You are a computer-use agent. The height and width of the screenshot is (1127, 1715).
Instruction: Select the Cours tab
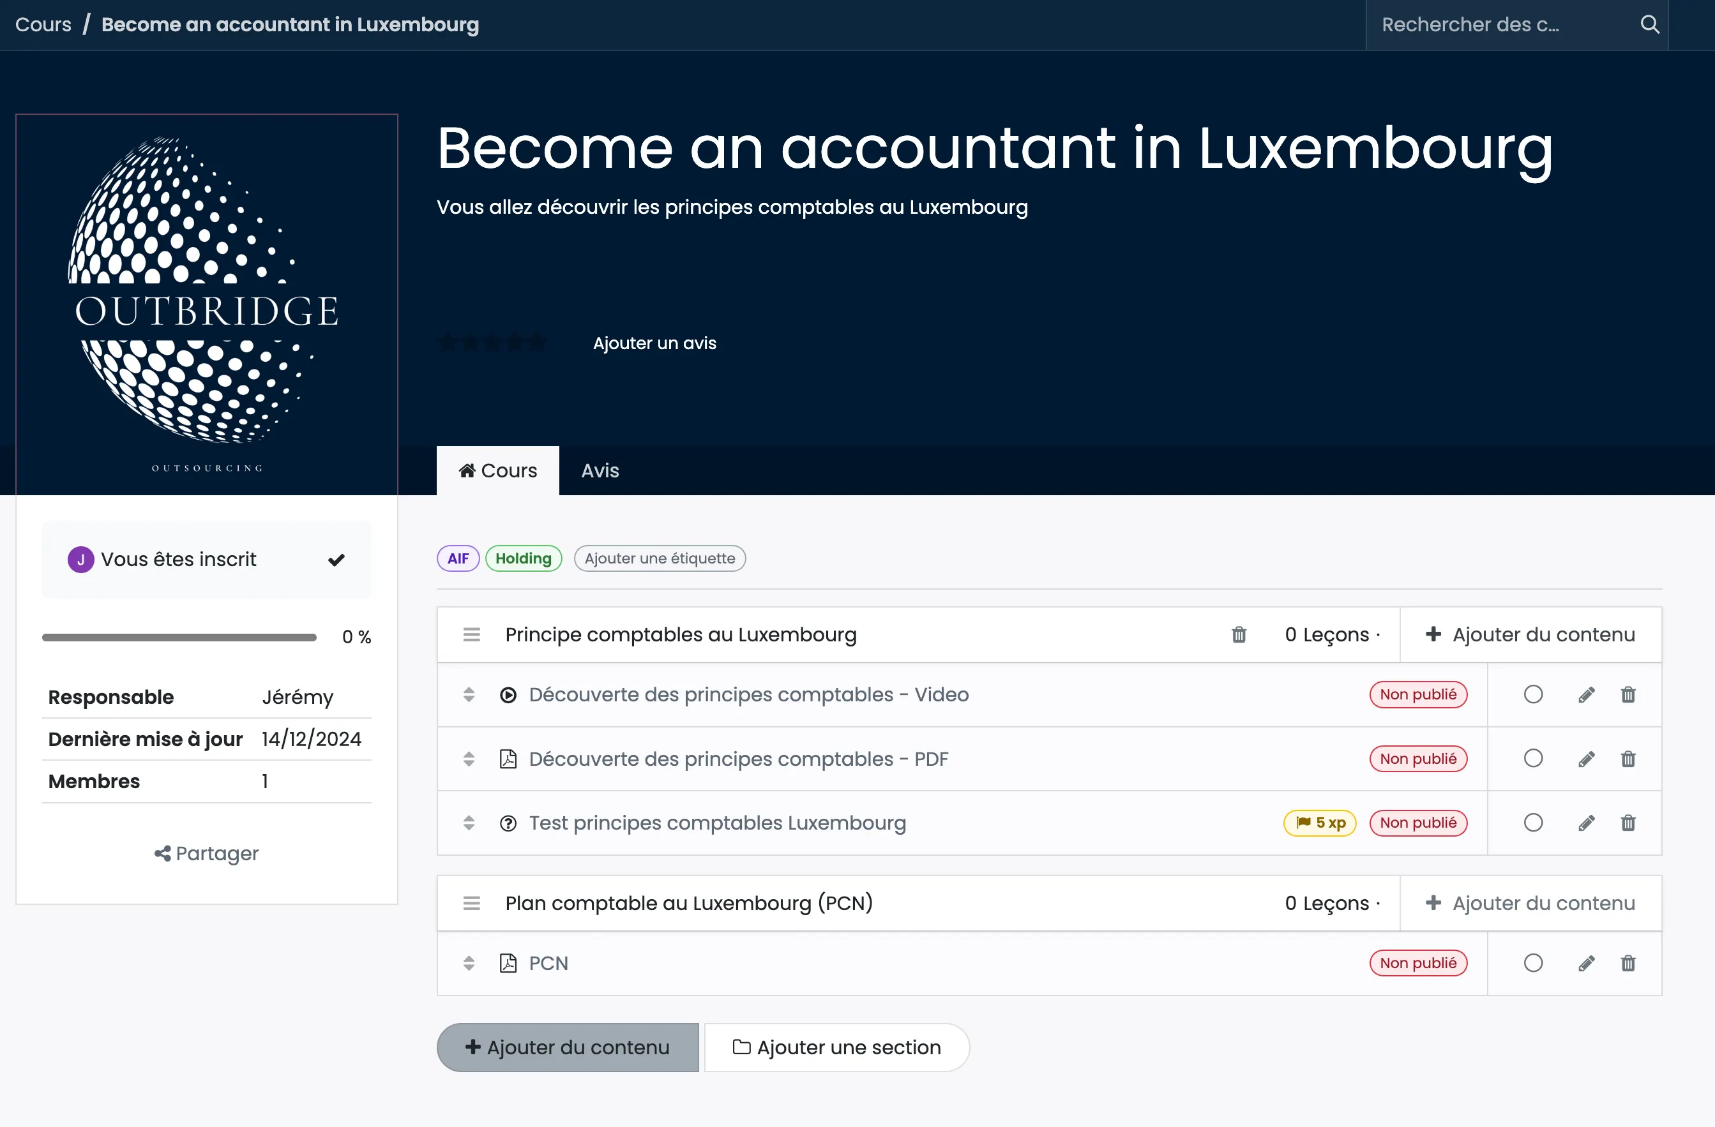tap(498, 470)
